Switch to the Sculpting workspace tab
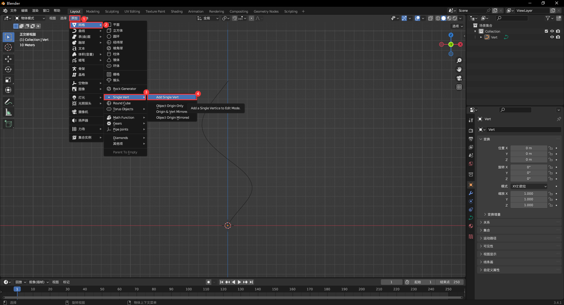Image resolution: width=564 pixels, height=305 pixels. tap(112, 11)
